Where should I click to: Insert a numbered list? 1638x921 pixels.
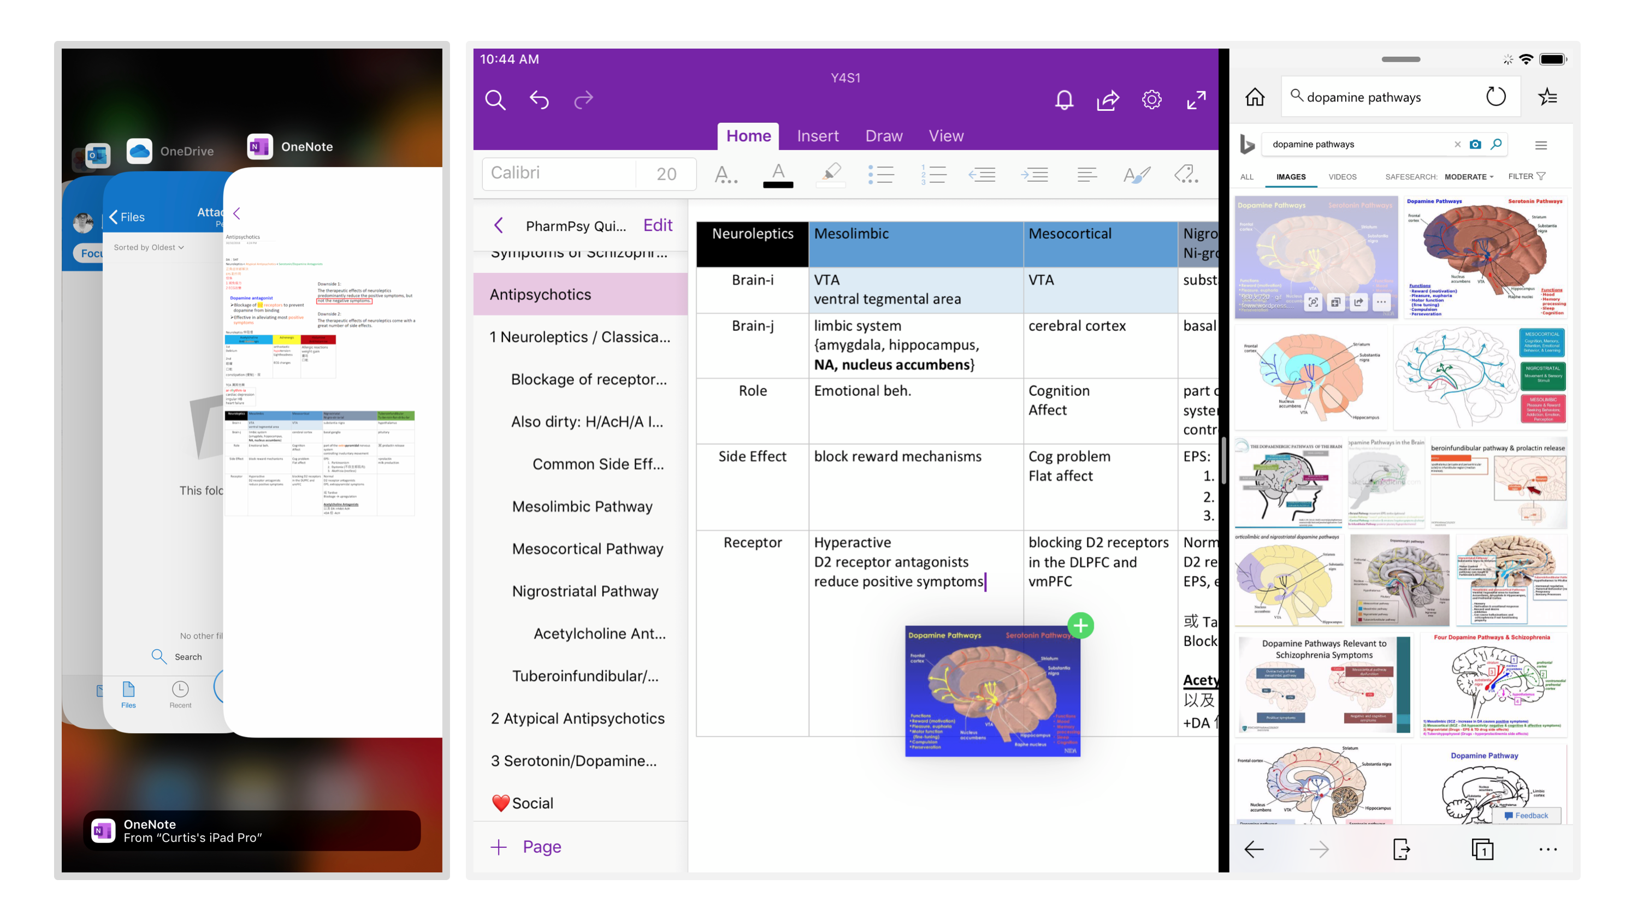pyautogui.click(x=933, y=174)
